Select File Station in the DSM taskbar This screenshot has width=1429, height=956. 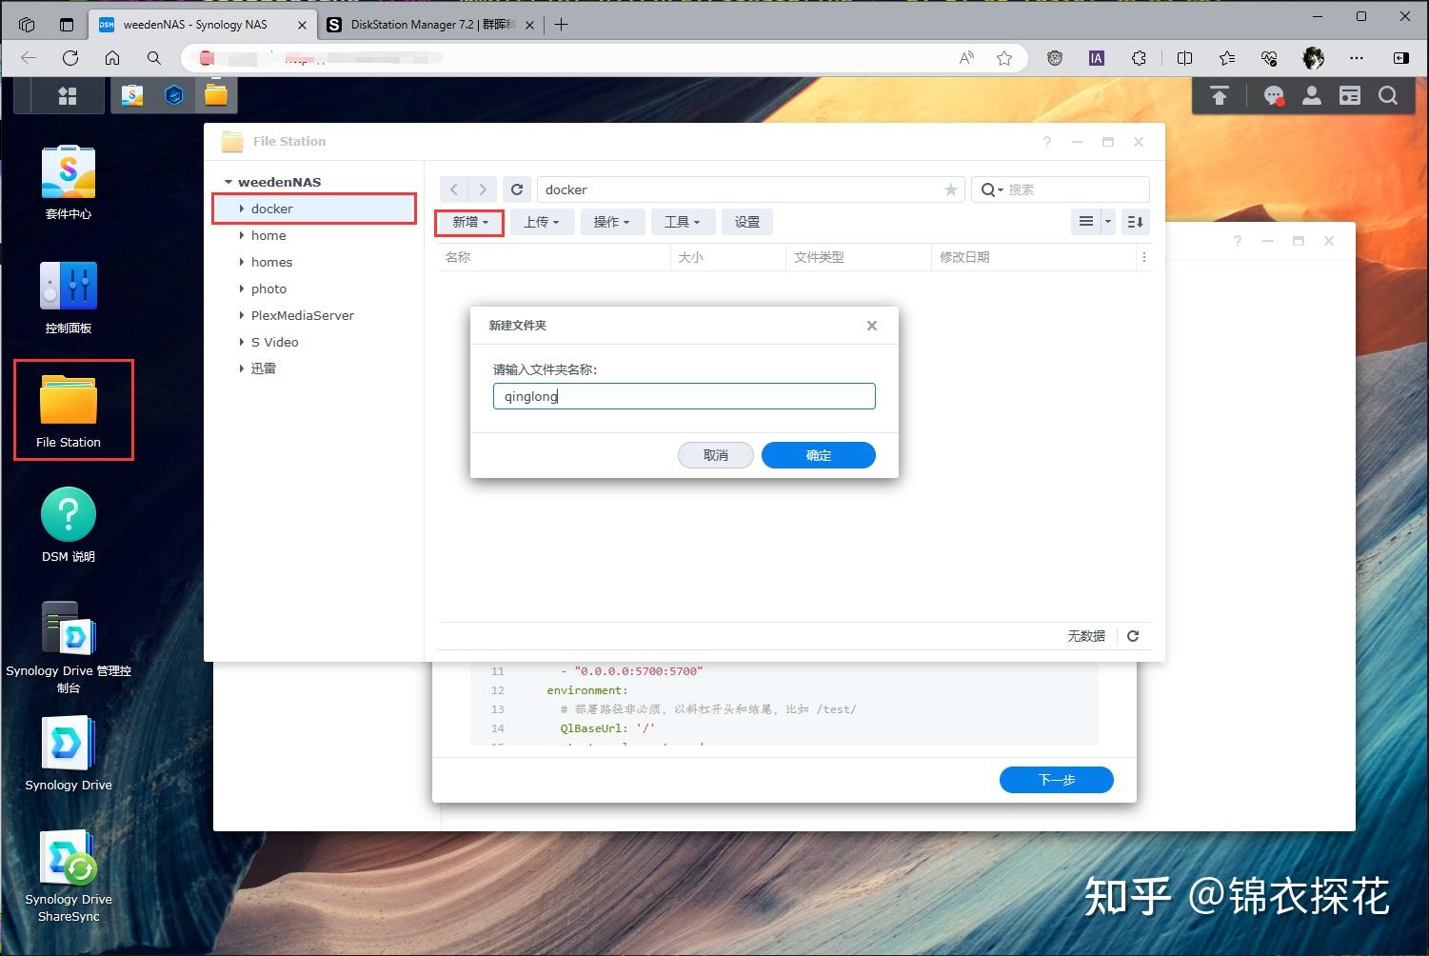pos(216,95)
